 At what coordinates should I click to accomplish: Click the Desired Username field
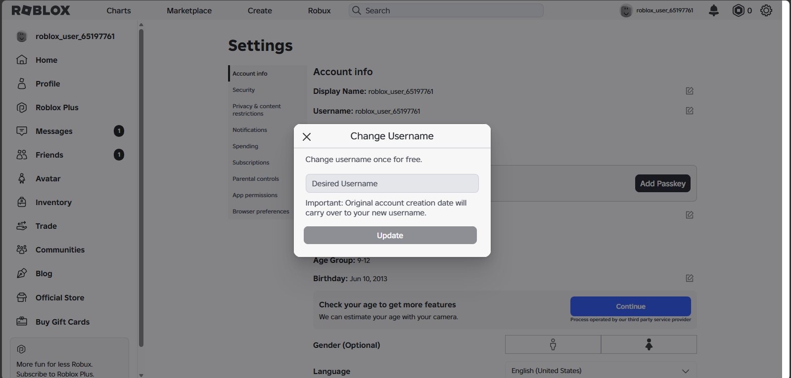(392, 183)
